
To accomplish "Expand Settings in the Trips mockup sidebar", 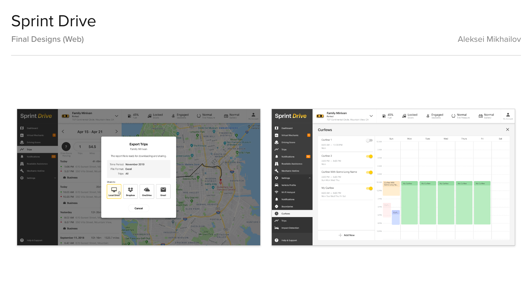I will 55,178.
